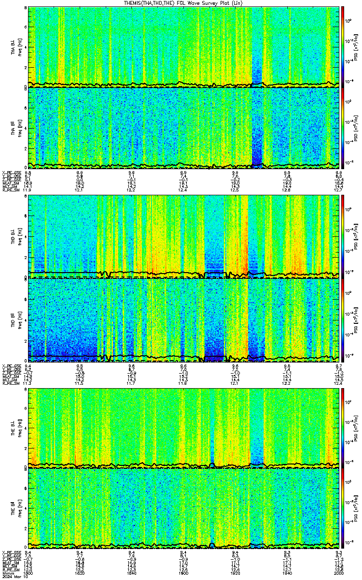Select the THD B-perpendicular spectrogram panel
The height and width of the screenshot is (580, 362).
182,237
